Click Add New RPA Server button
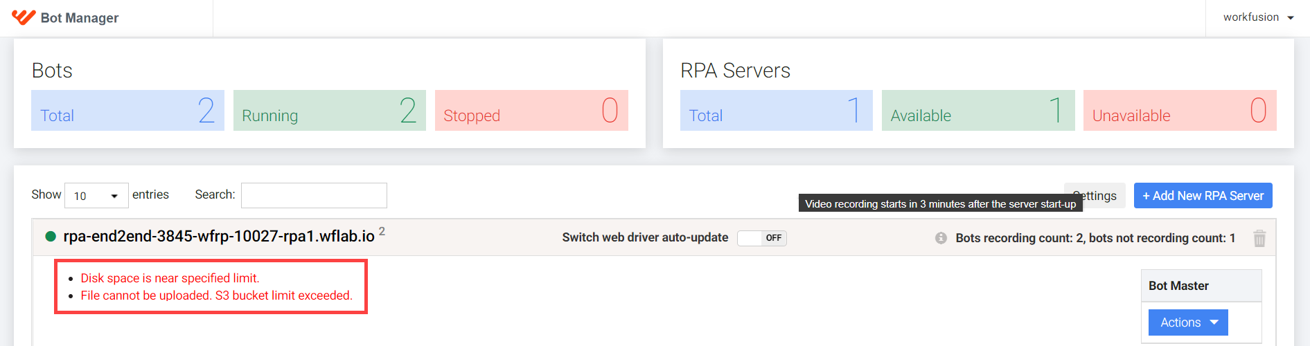The width and height of the screenshot is (1310, 346). [x=1203, y=196]
